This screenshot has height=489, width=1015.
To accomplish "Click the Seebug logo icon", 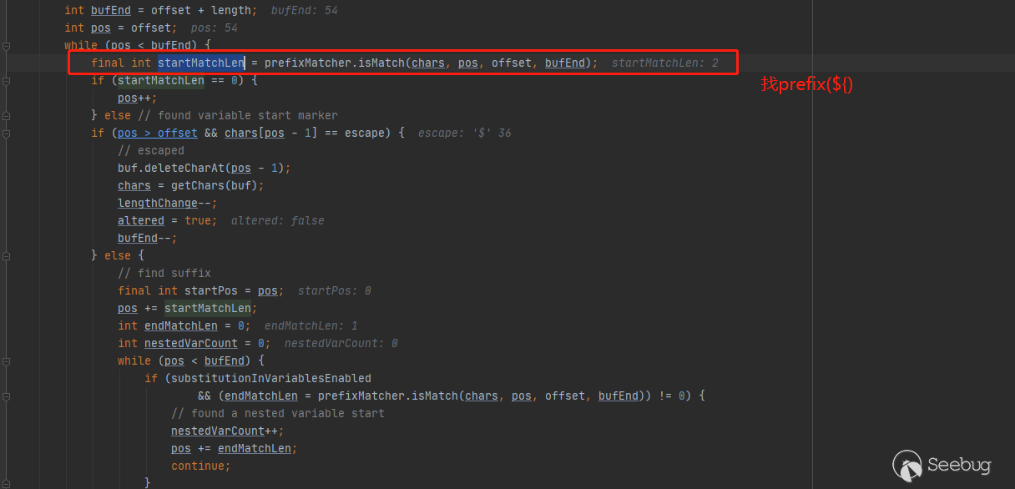I will click(x=907, y=465).
